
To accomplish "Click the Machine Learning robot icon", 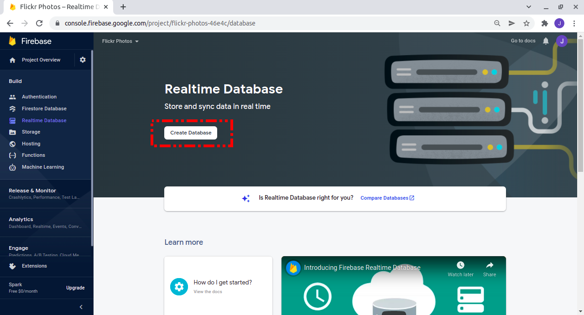I will [13, 167].
